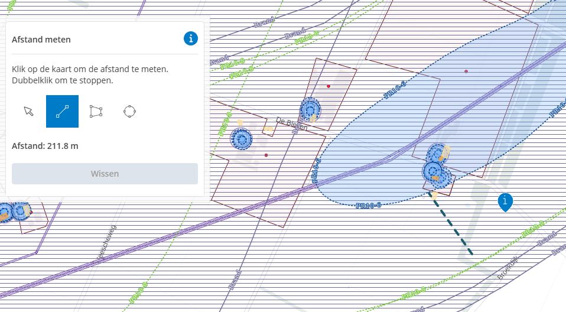Click the dashed measurement line on map
This screenshot has height=312, width=566.
(x=451, y=223)
